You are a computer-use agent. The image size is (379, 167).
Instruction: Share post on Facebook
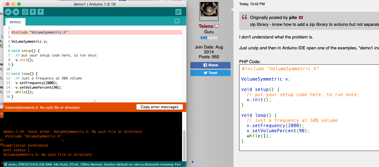[210, 65]
